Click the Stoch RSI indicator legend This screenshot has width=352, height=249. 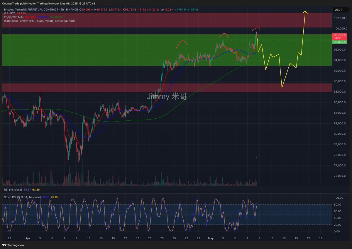tap(22, 197)
